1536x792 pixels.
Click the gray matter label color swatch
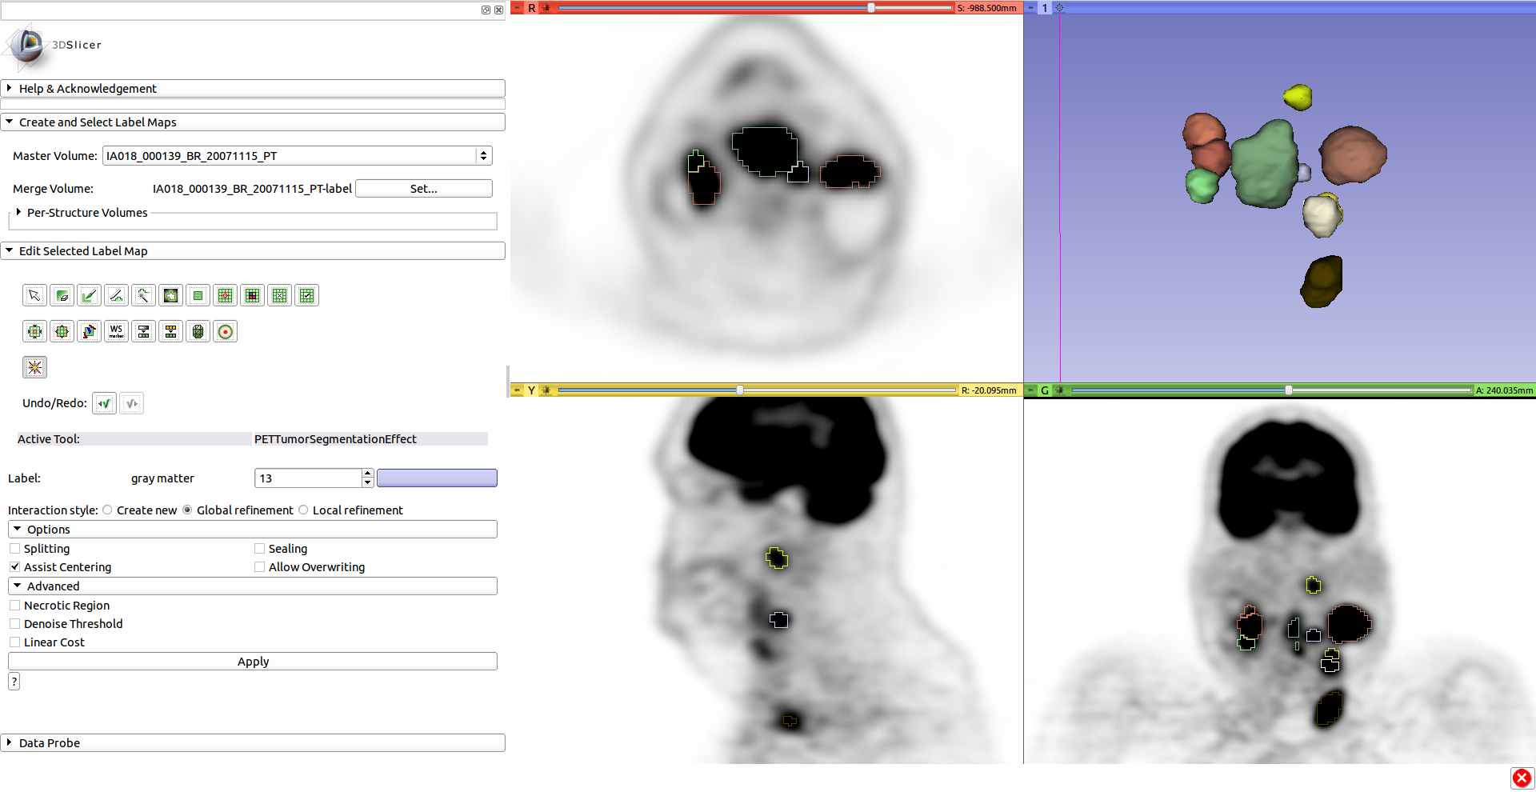437,478
